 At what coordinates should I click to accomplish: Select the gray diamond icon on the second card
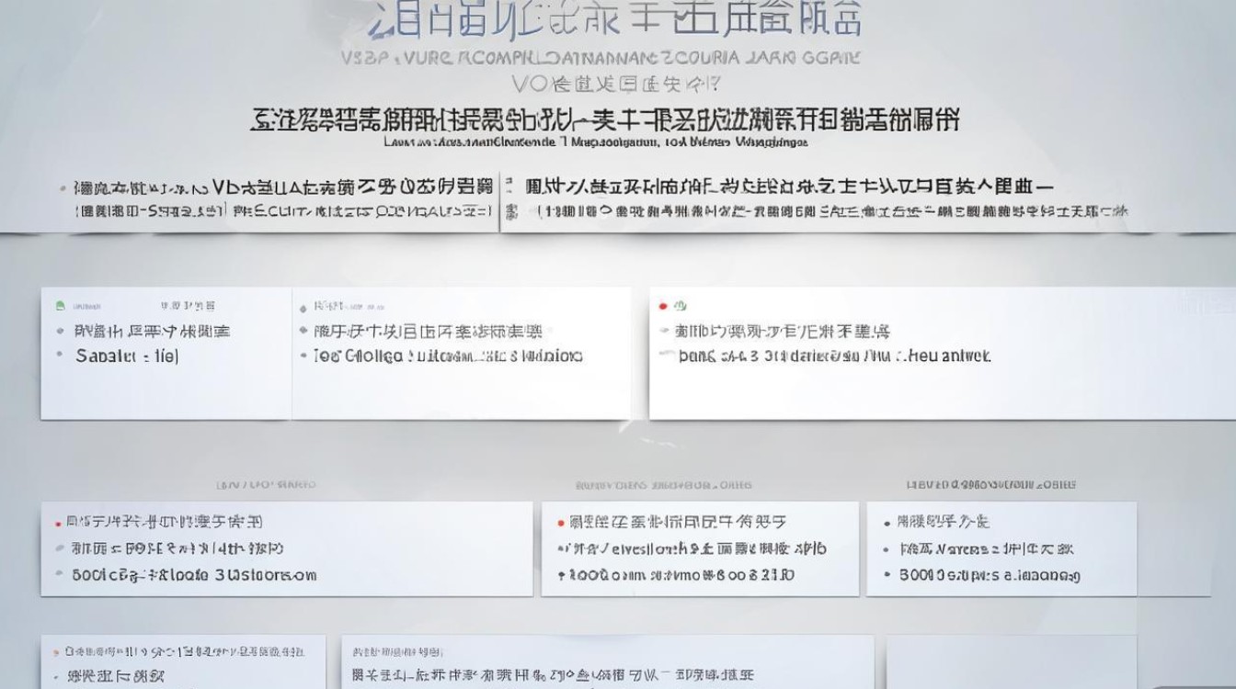pos(303,306)
